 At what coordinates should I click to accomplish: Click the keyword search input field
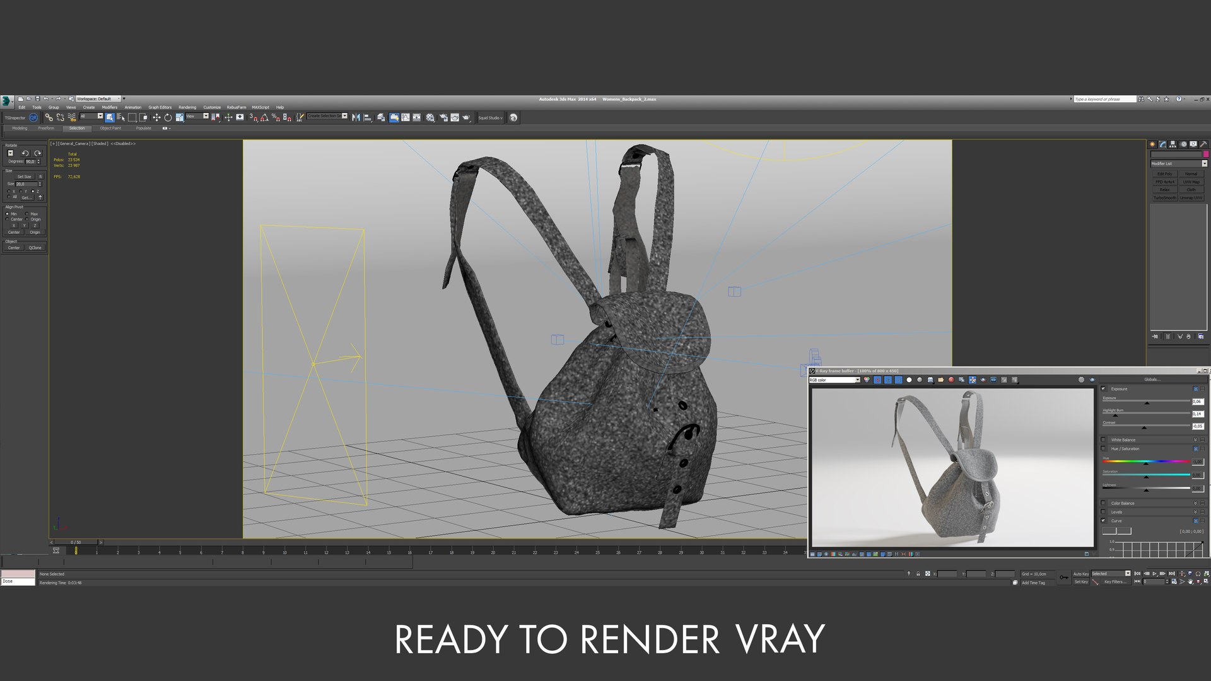tap(1105, 99)
